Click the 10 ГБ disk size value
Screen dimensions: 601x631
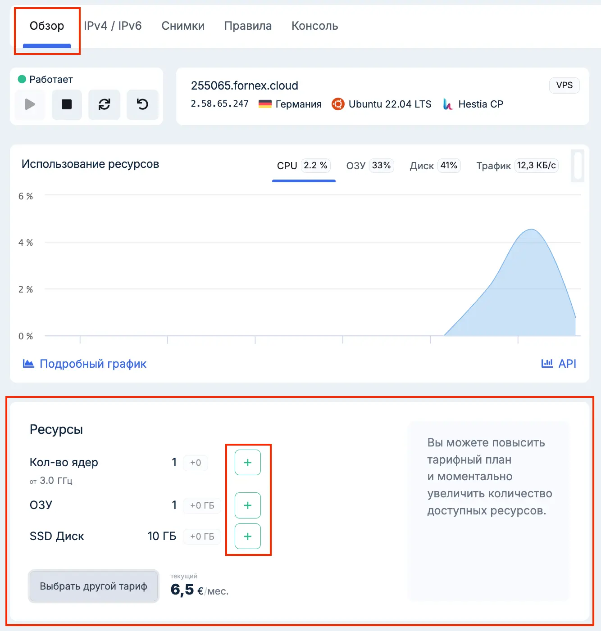click(x=162, y=536)
